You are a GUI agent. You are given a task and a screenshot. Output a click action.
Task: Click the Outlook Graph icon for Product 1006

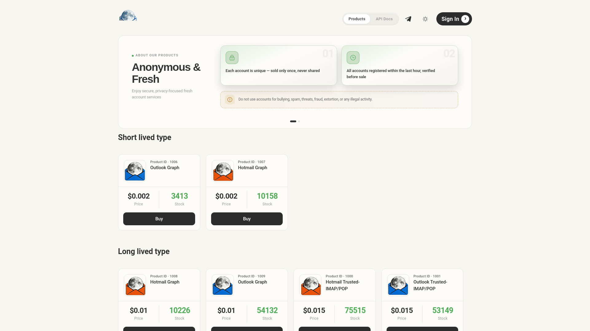click(x=135, y=171)
